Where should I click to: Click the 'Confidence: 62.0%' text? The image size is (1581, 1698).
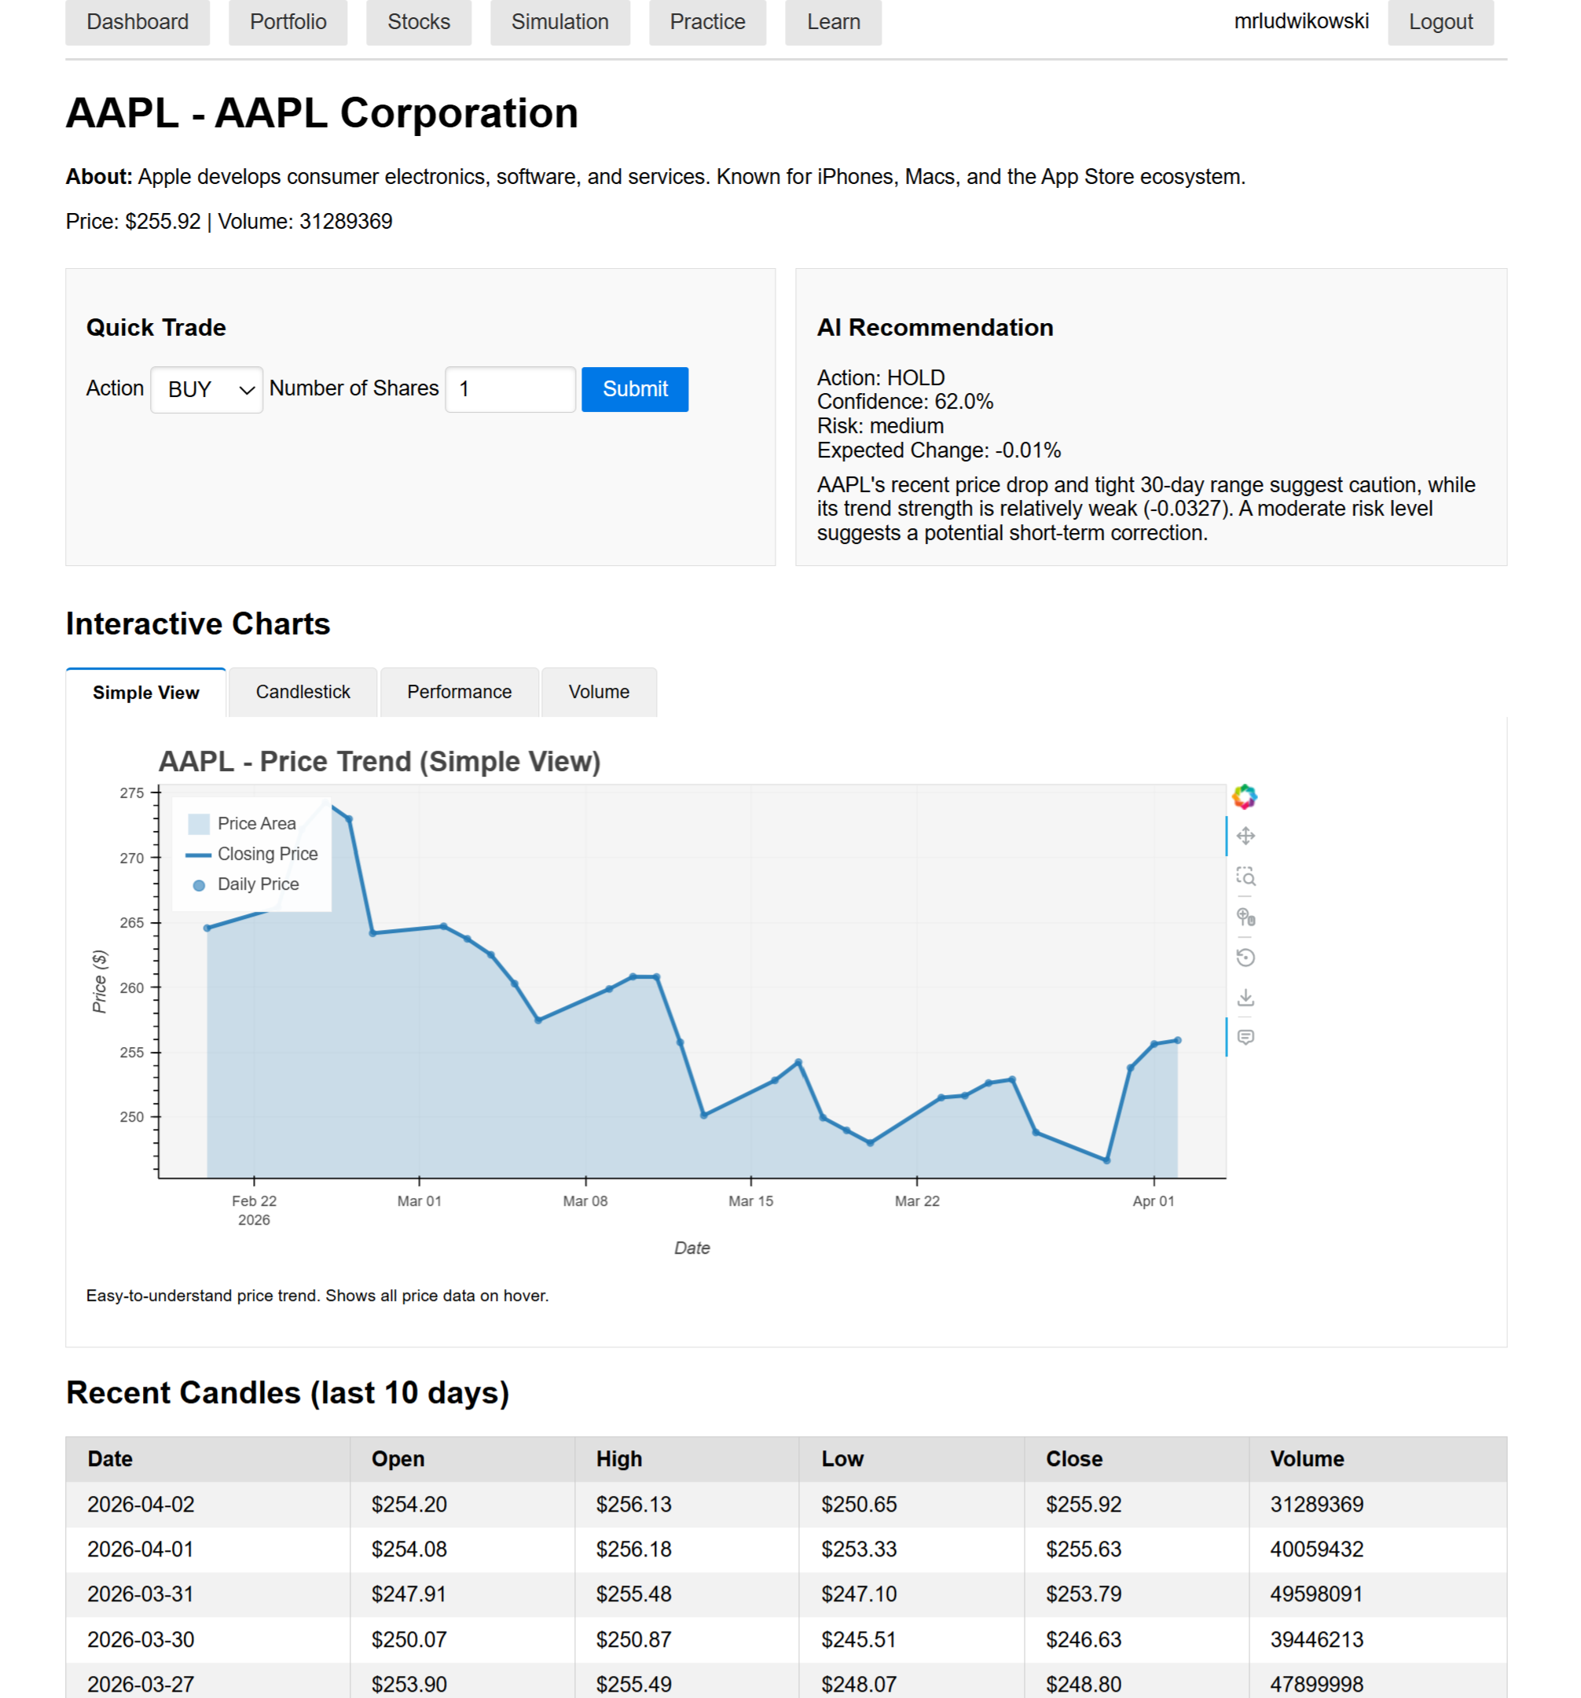[x=905, y=402]
